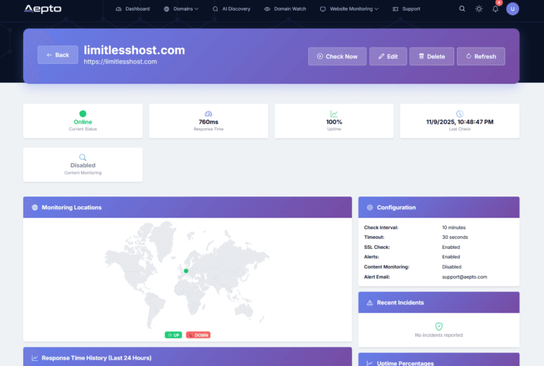Expand the Website Monitoring dropdown

349,9
